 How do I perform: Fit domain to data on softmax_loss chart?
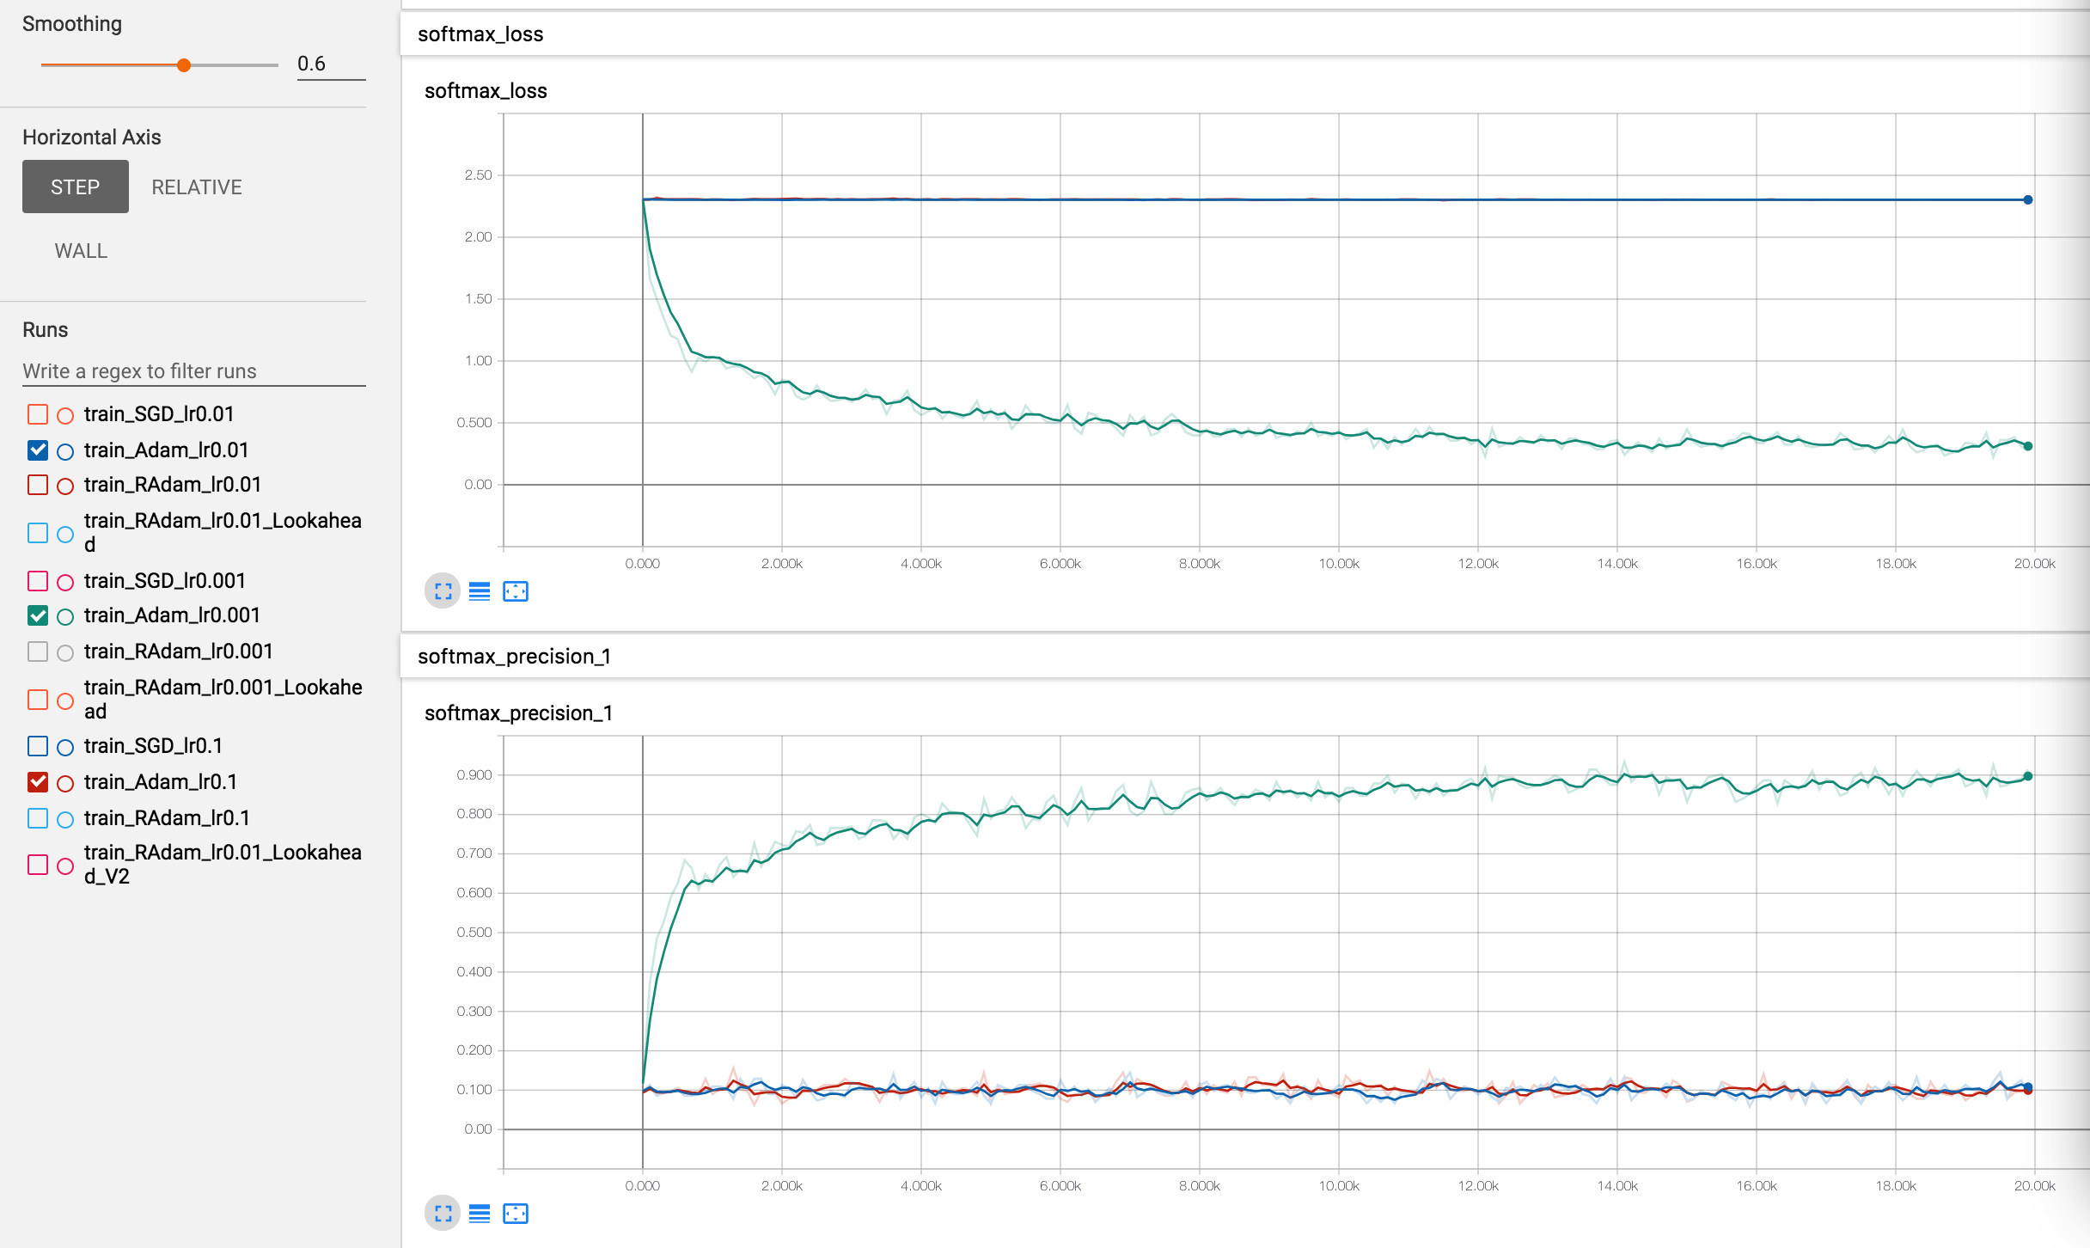coord(516,591)
